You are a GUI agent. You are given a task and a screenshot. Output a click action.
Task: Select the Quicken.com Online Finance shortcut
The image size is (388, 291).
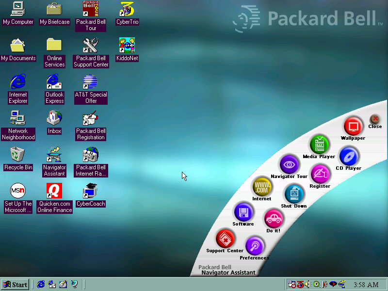(x=54, y=191)
